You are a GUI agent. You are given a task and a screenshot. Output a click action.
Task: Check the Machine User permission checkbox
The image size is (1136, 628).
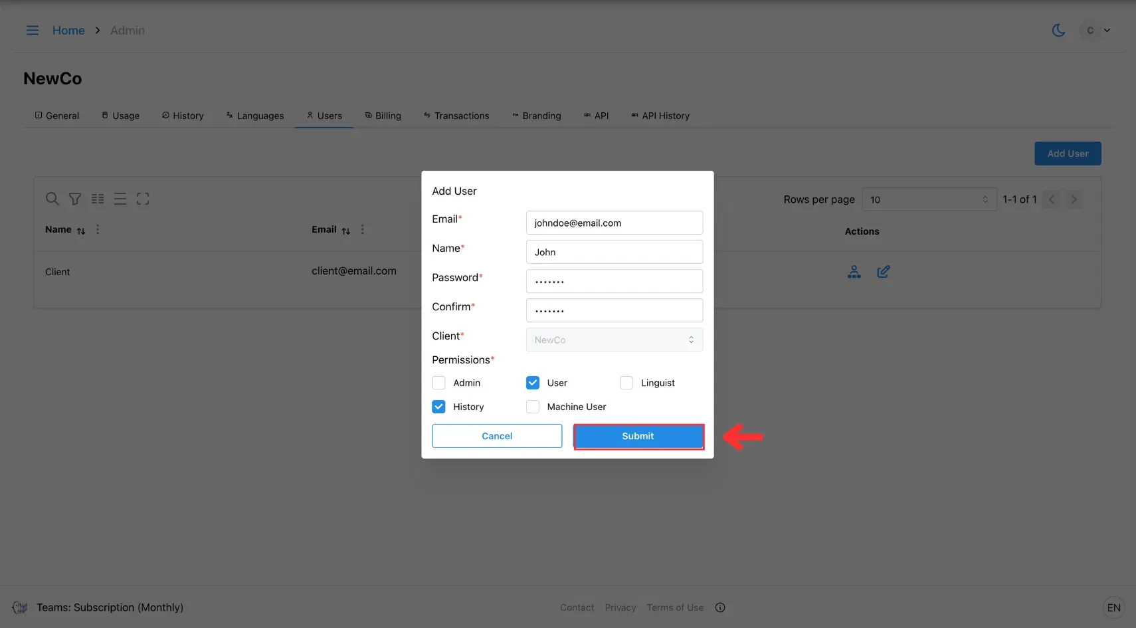point(533,407)
